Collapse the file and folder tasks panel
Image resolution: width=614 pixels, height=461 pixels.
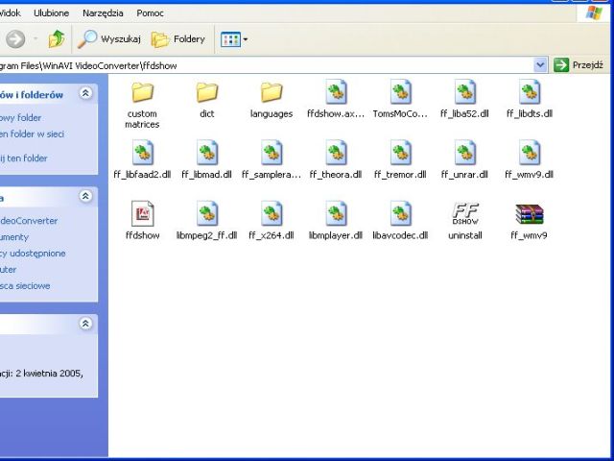coord(85,93)
